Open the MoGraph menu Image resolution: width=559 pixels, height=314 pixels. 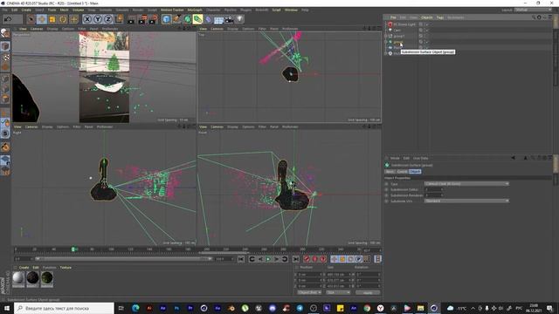195,10
